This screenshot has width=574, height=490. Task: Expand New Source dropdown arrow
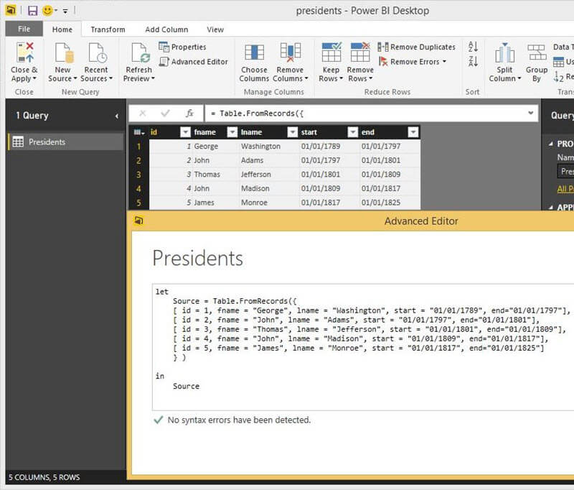click(x=75, y=78)
